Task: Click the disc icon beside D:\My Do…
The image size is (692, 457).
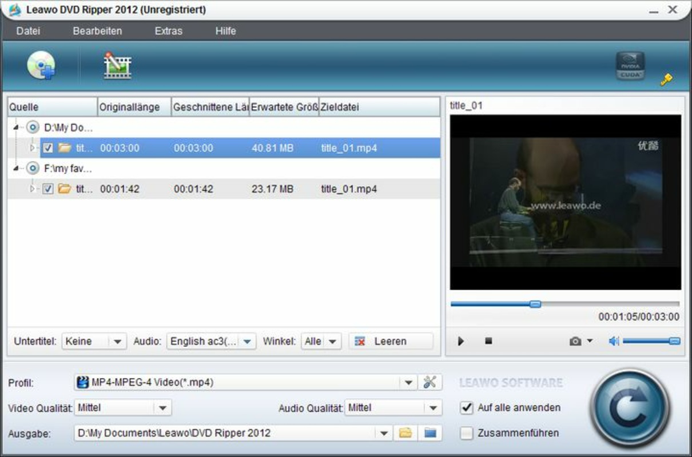Action: pyautogui.click(x=33, y=127)
